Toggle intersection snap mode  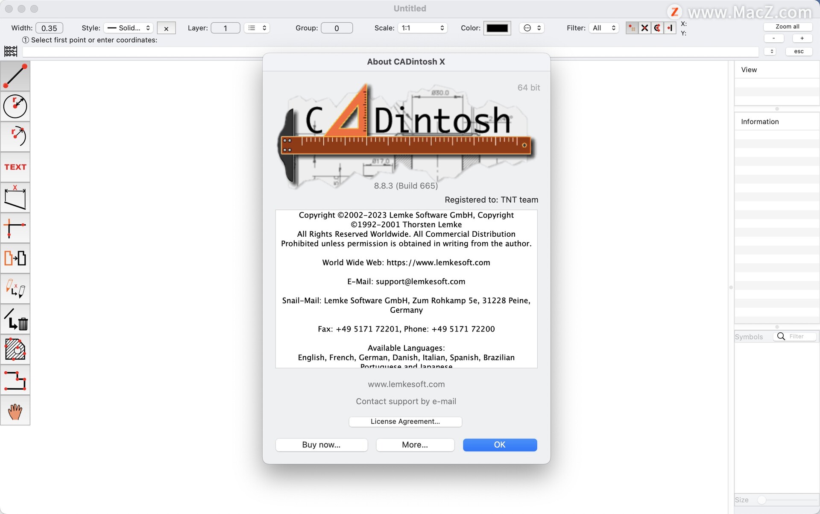coord(644,28)
